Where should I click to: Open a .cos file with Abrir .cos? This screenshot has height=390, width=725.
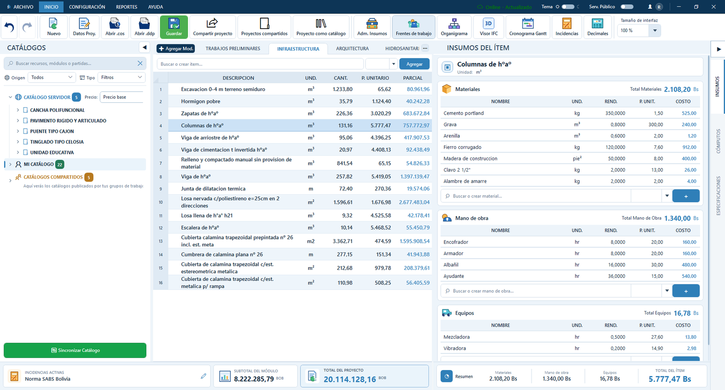click(x=115, y=27)
